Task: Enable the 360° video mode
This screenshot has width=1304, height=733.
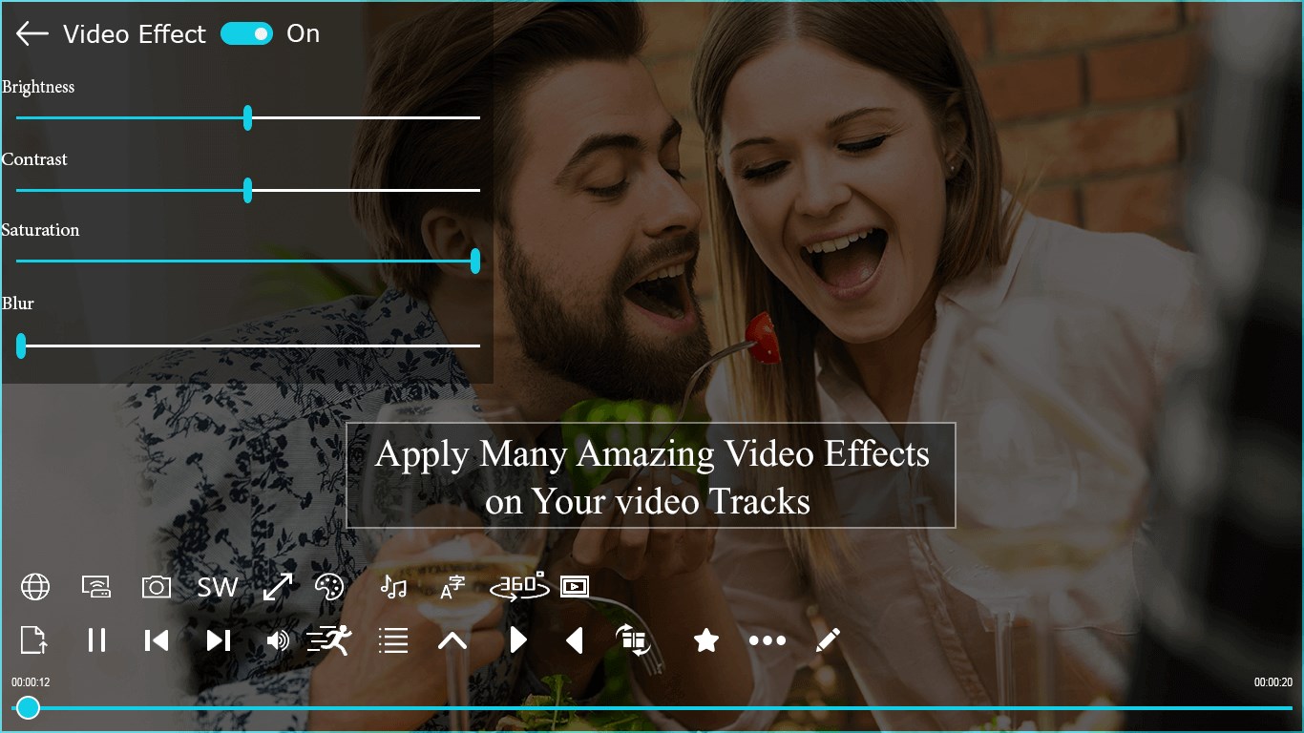Action: 518,586
